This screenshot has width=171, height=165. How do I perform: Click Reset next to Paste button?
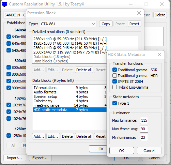tap(135, 24)
